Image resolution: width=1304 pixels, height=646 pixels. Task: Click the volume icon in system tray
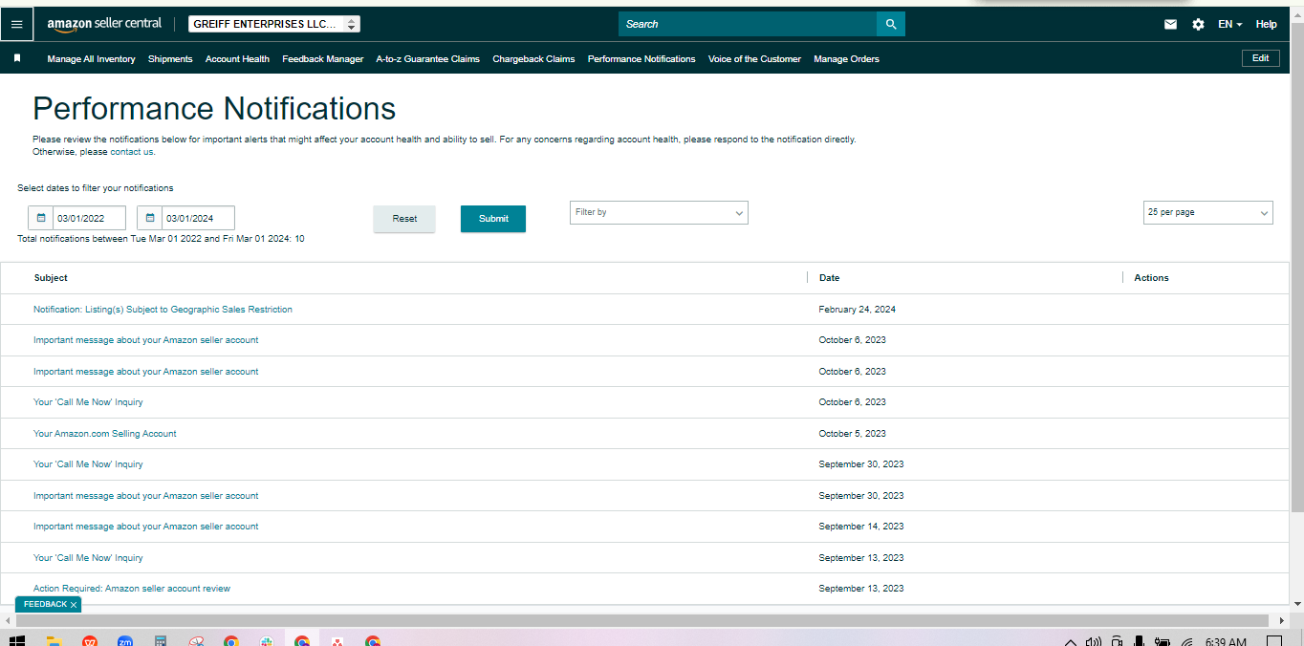point(1094,641)
